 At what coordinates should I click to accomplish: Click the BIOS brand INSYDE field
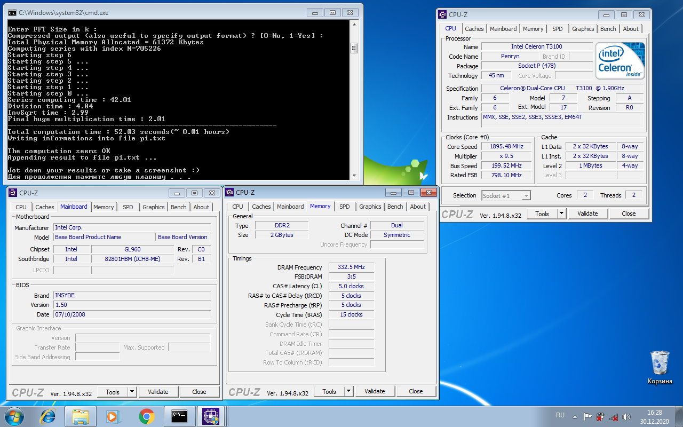(132, 295)
